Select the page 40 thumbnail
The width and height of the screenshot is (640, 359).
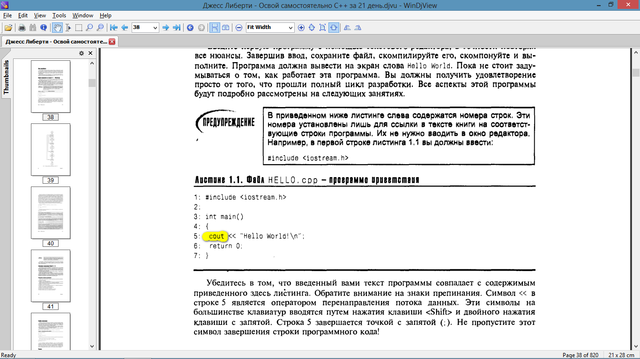(x=51, y=213)
